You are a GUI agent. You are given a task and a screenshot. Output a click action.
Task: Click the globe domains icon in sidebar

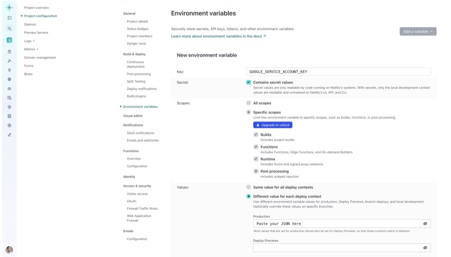[9, 79]
